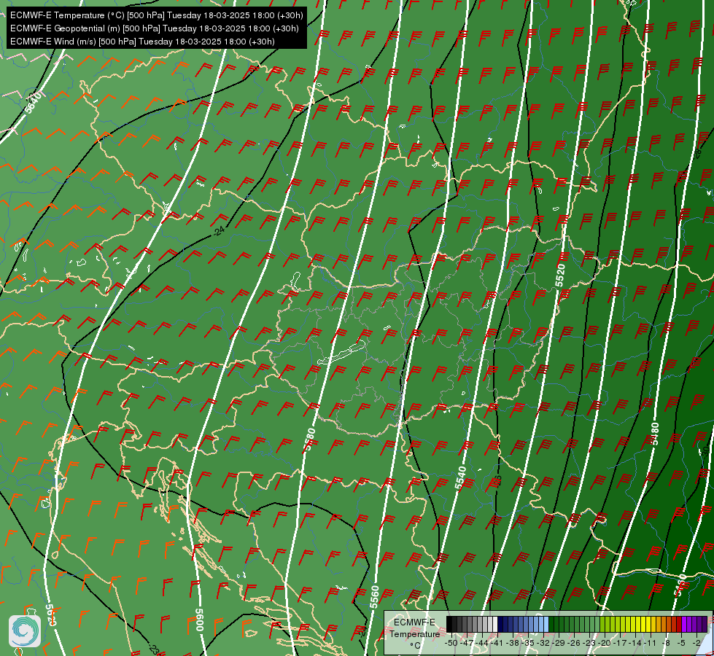Pick the white swatch above -41 in legend
This screenshot has height=656, width=714.
pos(495,624)
